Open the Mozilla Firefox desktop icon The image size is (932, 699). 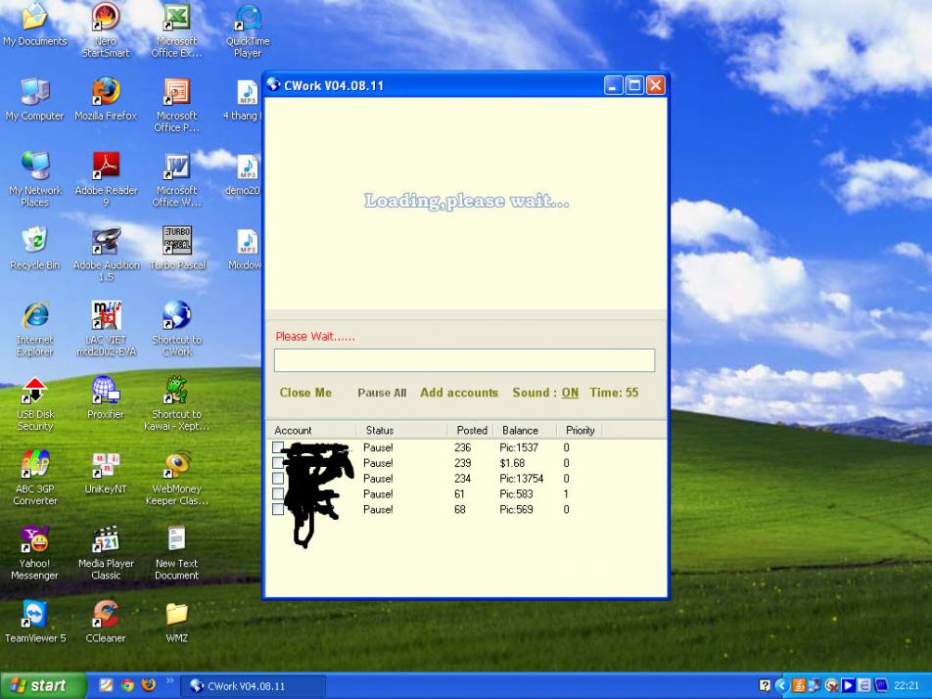click(106, 92)
